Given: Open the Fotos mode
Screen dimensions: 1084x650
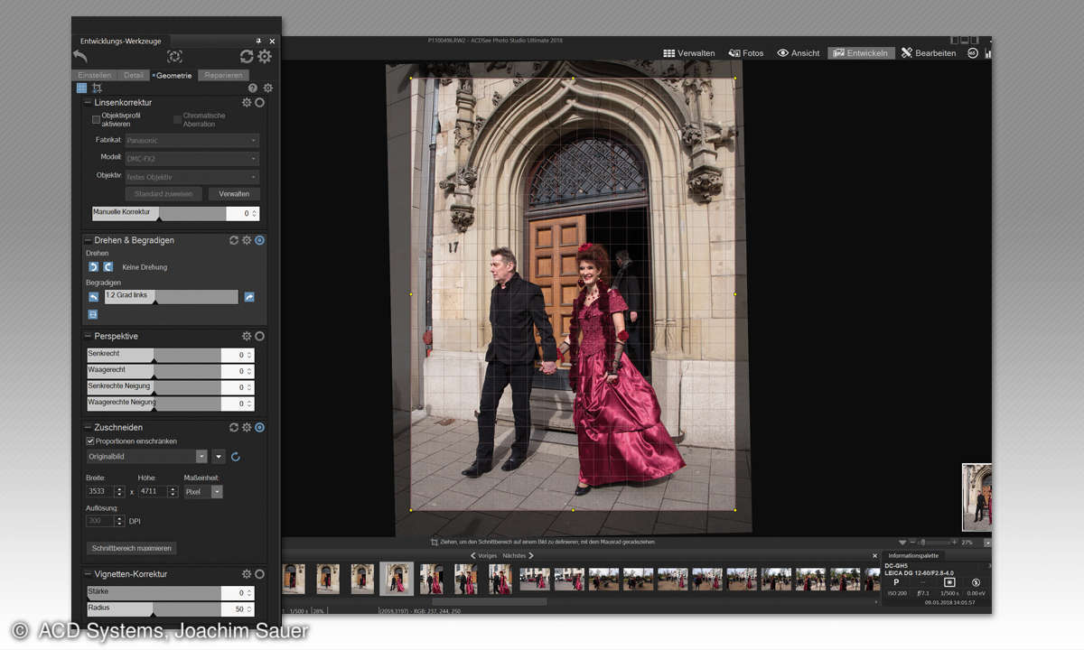Looking at the screenshot, I should (x=746, y=53).
